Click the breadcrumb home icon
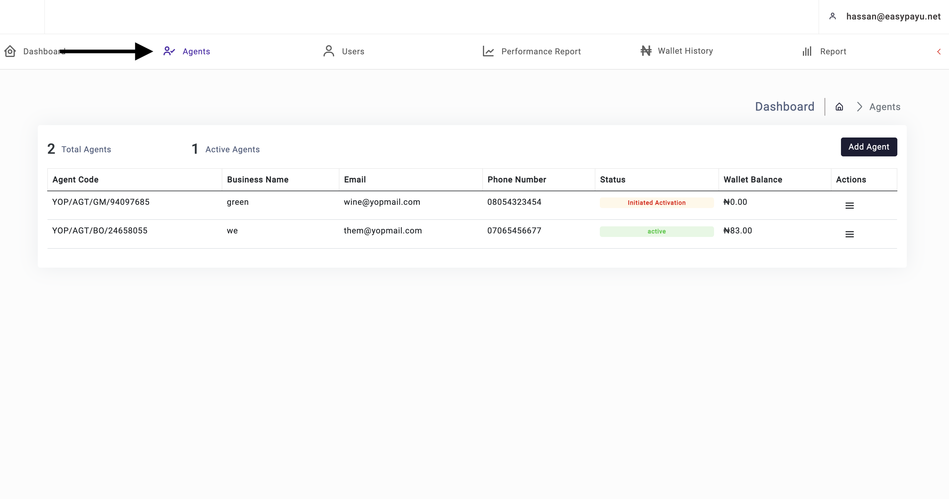This screenshot has height=499, width=949. coord(839,107)
